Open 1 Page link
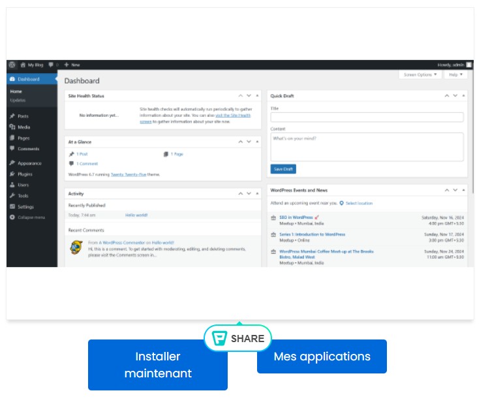Screen dimensions: 490x410 [177, 154]
